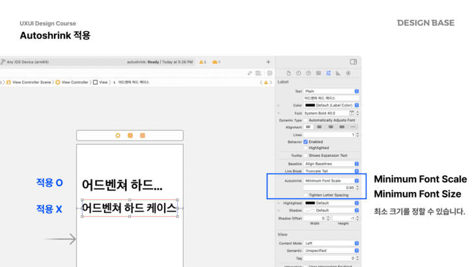474x267 pixels.
Task: Click the System Bold 40.0 font field
Action: tap(326, 113)
